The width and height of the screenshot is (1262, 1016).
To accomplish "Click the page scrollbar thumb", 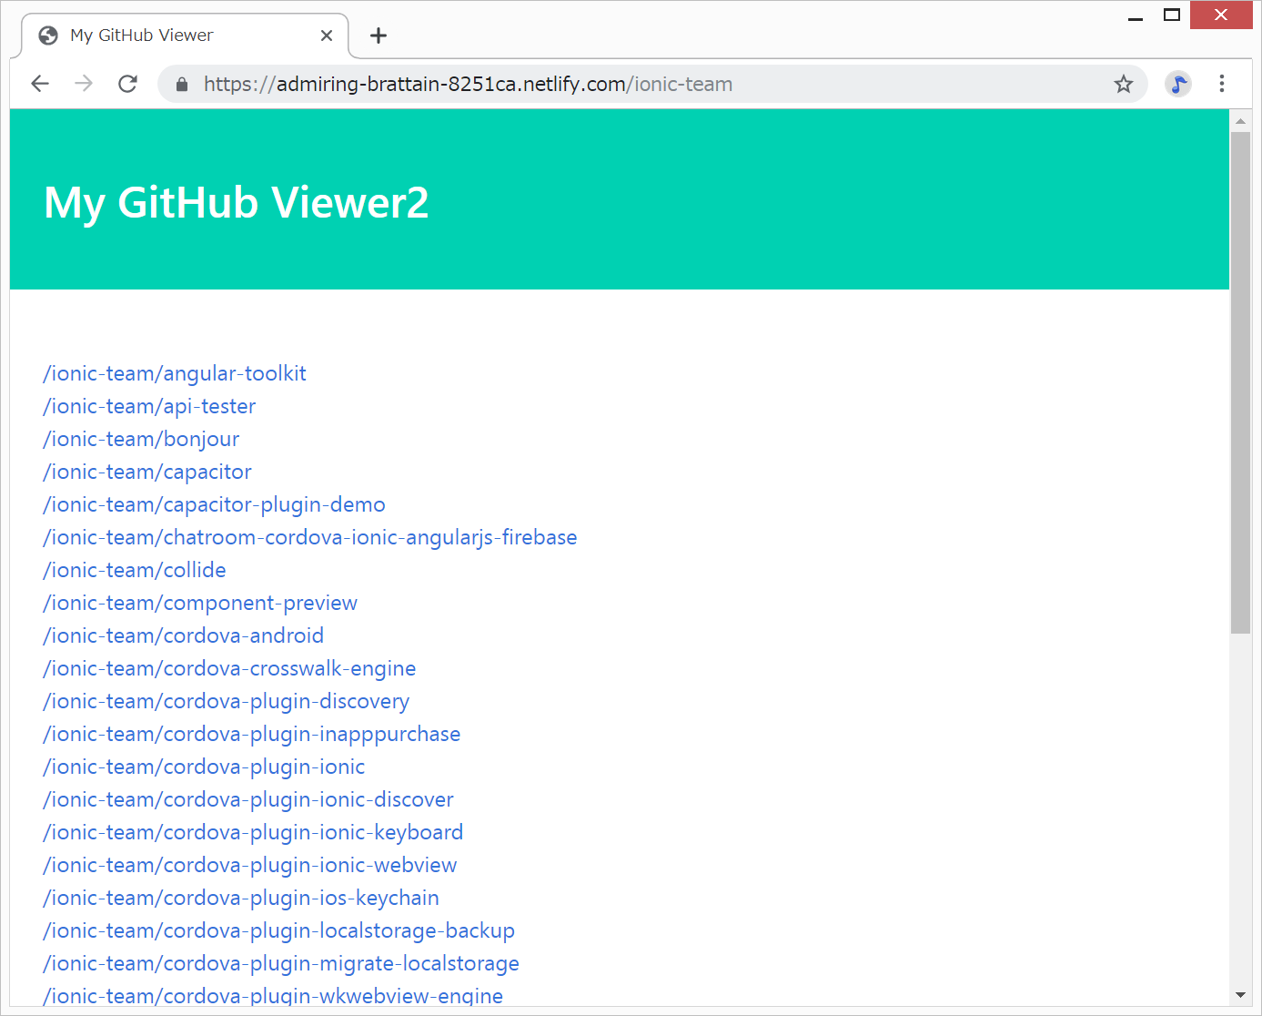I will point(1240,382).
